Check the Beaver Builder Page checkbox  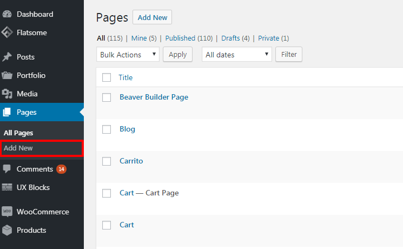tap(107, 97)
